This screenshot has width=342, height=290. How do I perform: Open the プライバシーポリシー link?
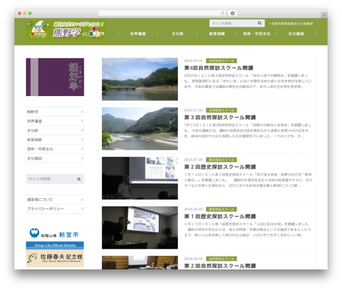click(55, 209)
